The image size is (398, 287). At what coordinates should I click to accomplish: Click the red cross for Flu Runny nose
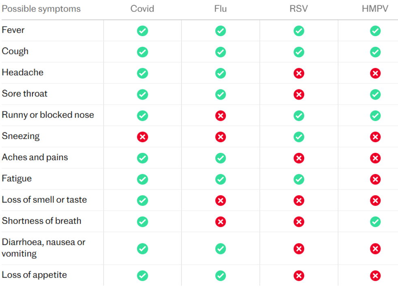click(x=221, y=115)
